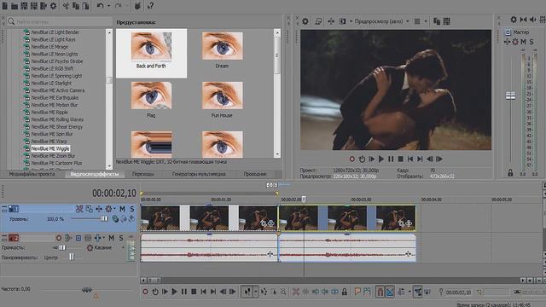Click Record in the timeline transport bar

[145, 292]
